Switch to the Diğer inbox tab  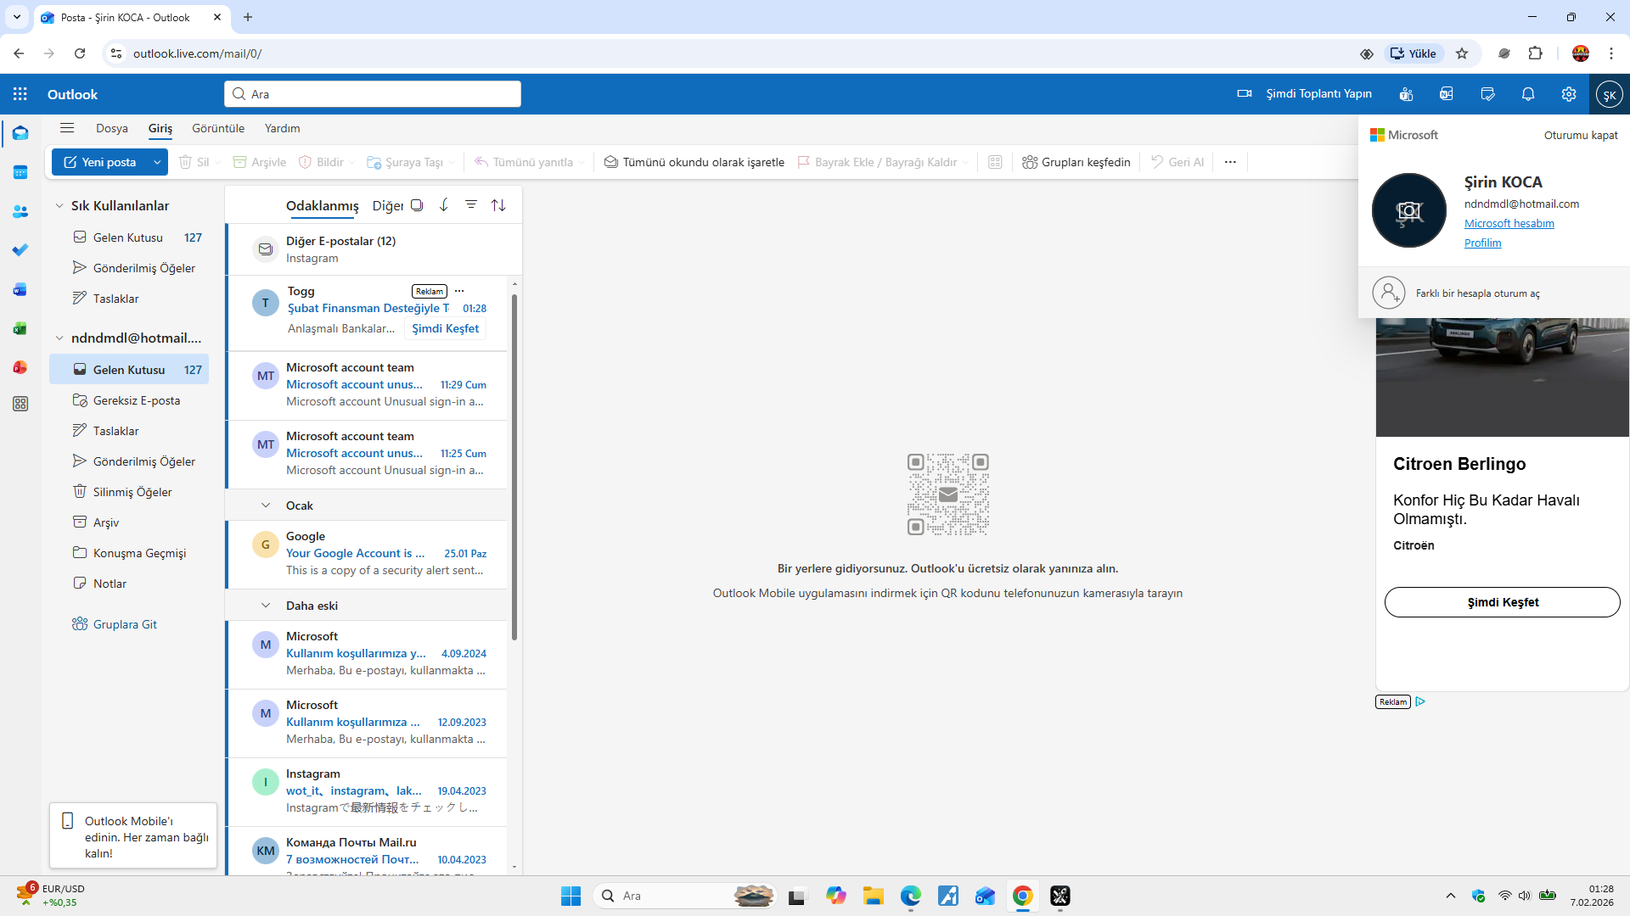click(387, 206)
